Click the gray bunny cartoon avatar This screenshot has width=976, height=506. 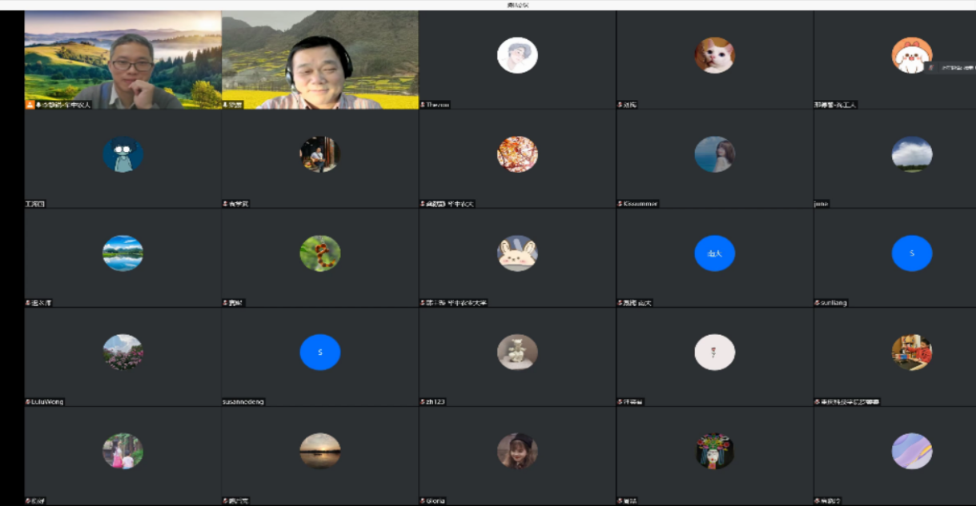(x=517, y=253)
